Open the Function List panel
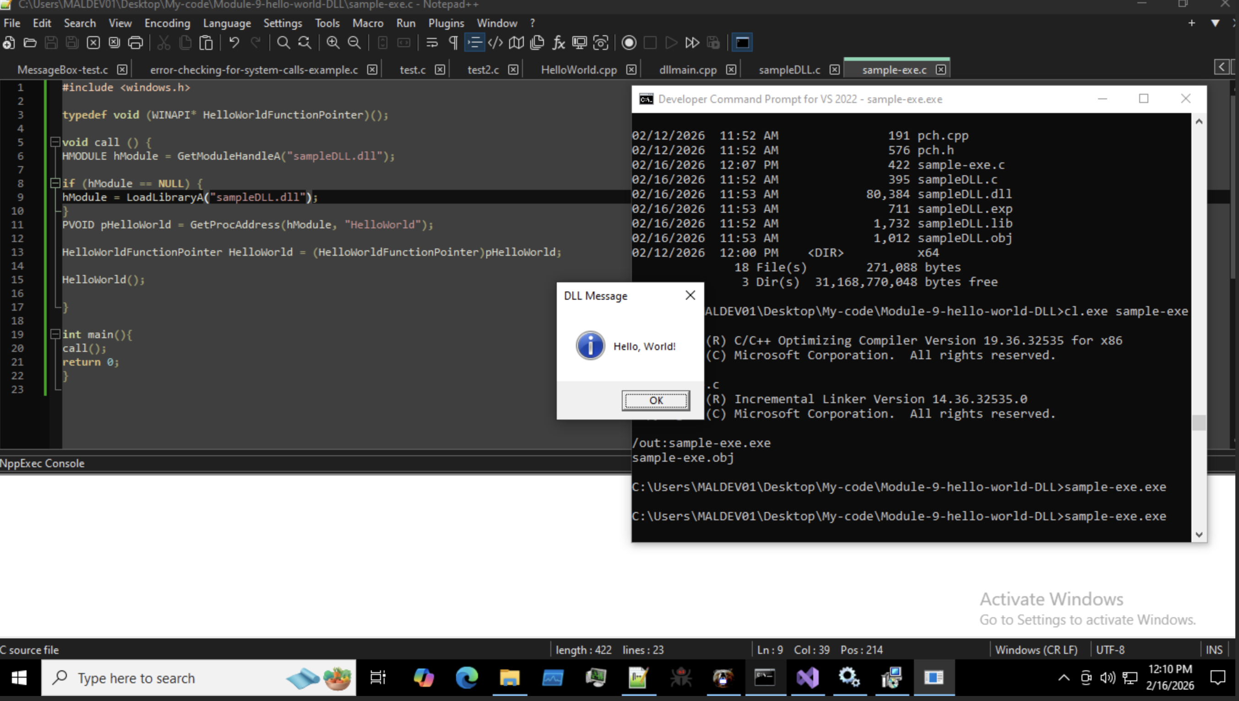The height and width of the screenshot is (701, 1239). coord(558,43)
